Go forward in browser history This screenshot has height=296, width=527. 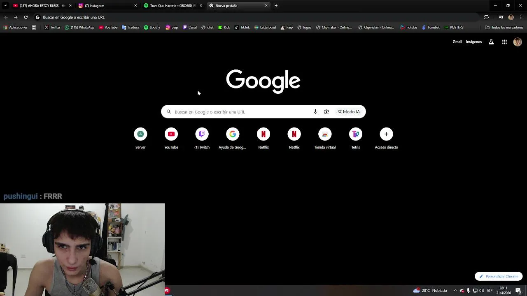click(x=16, y=17)
